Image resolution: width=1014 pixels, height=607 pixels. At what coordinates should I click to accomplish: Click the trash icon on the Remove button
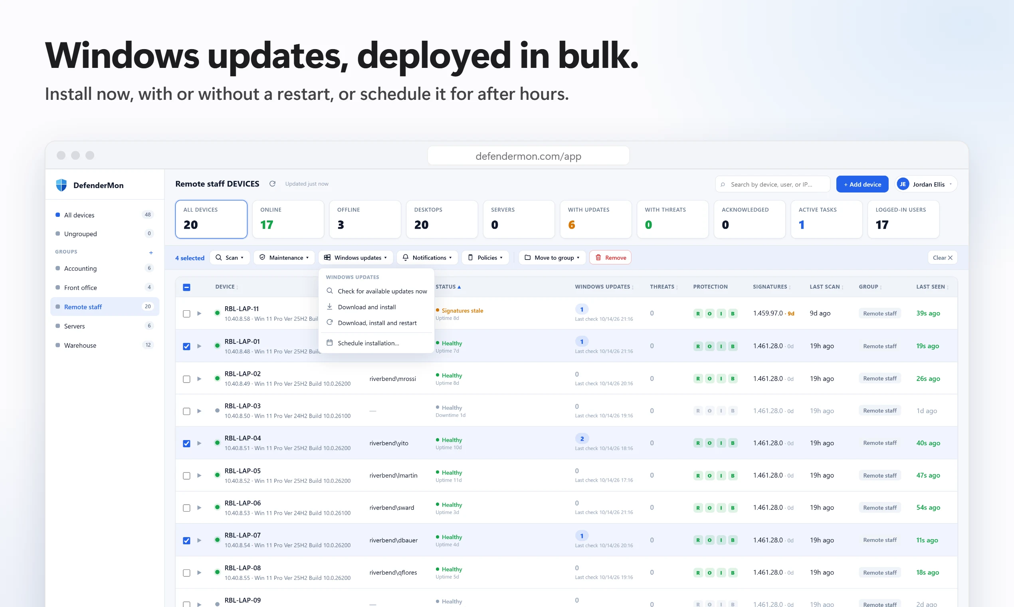tap(598, 257)
